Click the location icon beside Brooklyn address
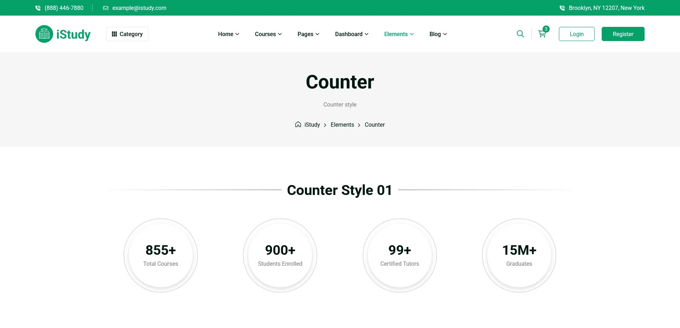The image size is (680, 328). click(562, 8)
